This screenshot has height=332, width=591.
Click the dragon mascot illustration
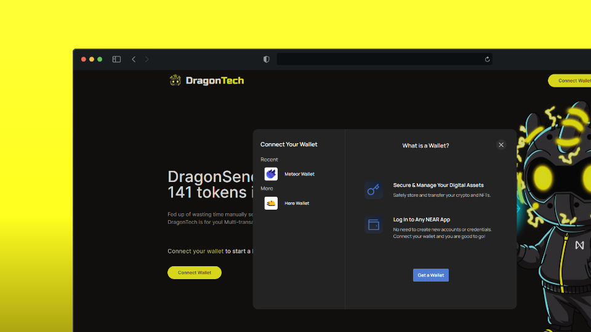pos(554,216)
